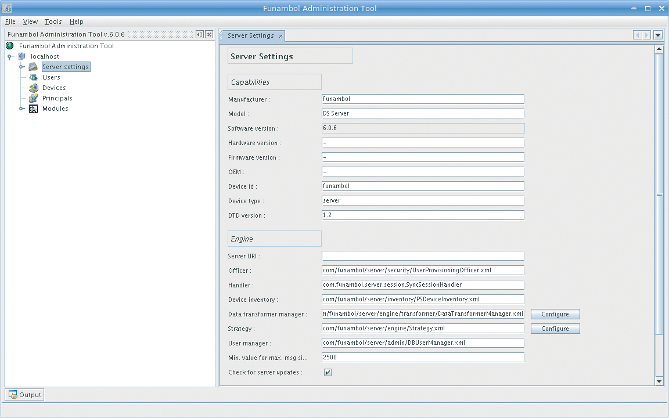Viewport: 669px width, 418px height.
Task: Click the Hardware version input field
Action: pyautogui.click(x=423, y=142)
